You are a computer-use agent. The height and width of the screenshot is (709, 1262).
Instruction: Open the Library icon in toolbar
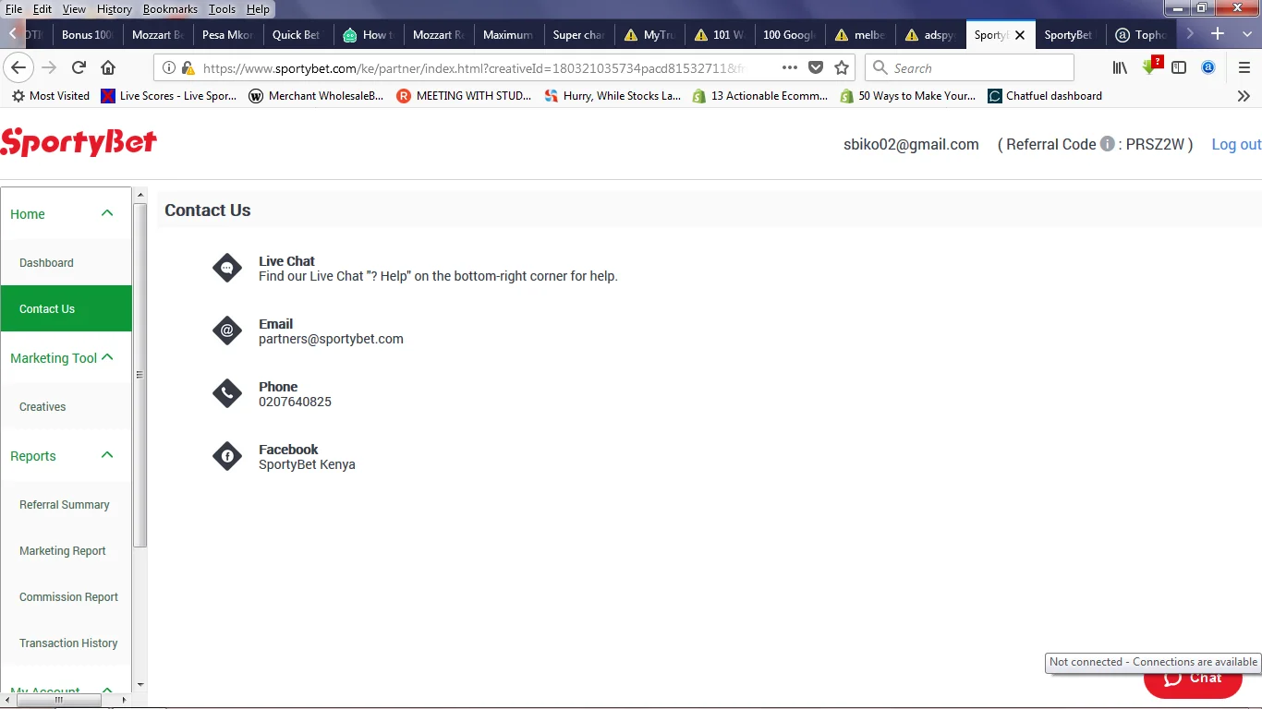[1120, 67]
